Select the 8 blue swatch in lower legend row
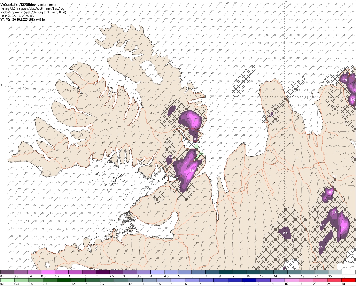The height and width of the screenshot is (286, 356). [221, 280]
